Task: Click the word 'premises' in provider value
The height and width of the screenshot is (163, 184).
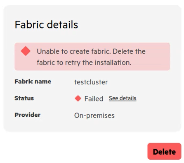Action: (x=100, y=116)
